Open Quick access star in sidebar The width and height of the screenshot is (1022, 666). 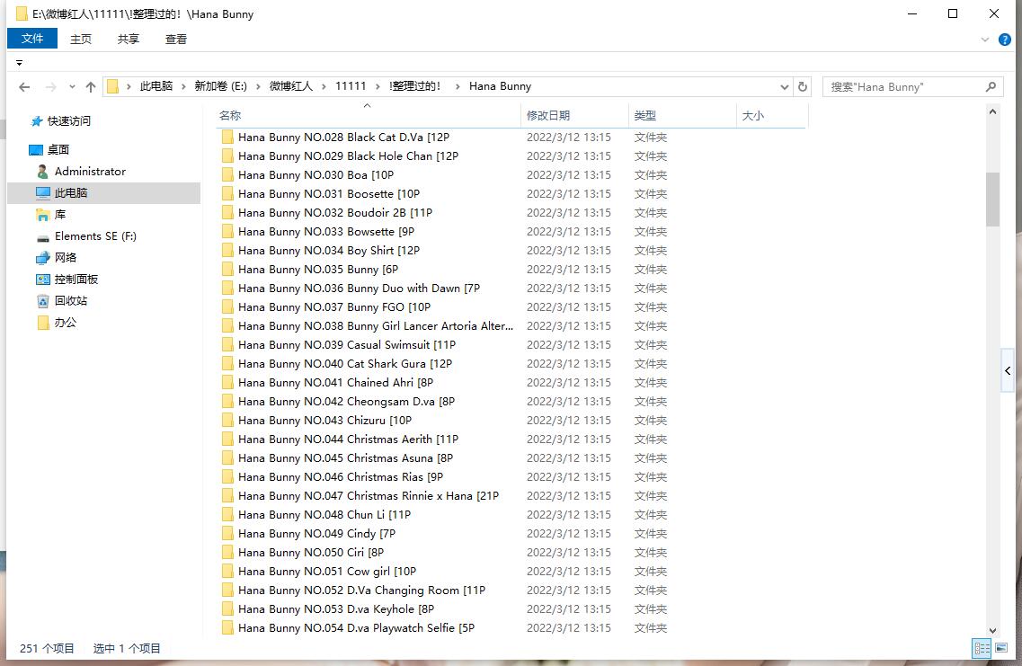[37, 121]
